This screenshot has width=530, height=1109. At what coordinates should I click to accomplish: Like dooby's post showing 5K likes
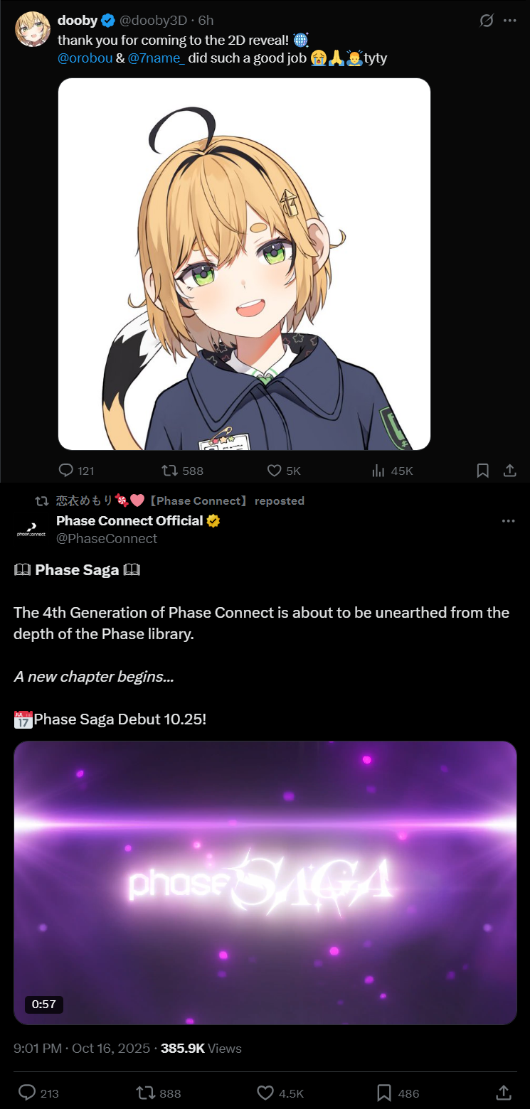point(274,471)
